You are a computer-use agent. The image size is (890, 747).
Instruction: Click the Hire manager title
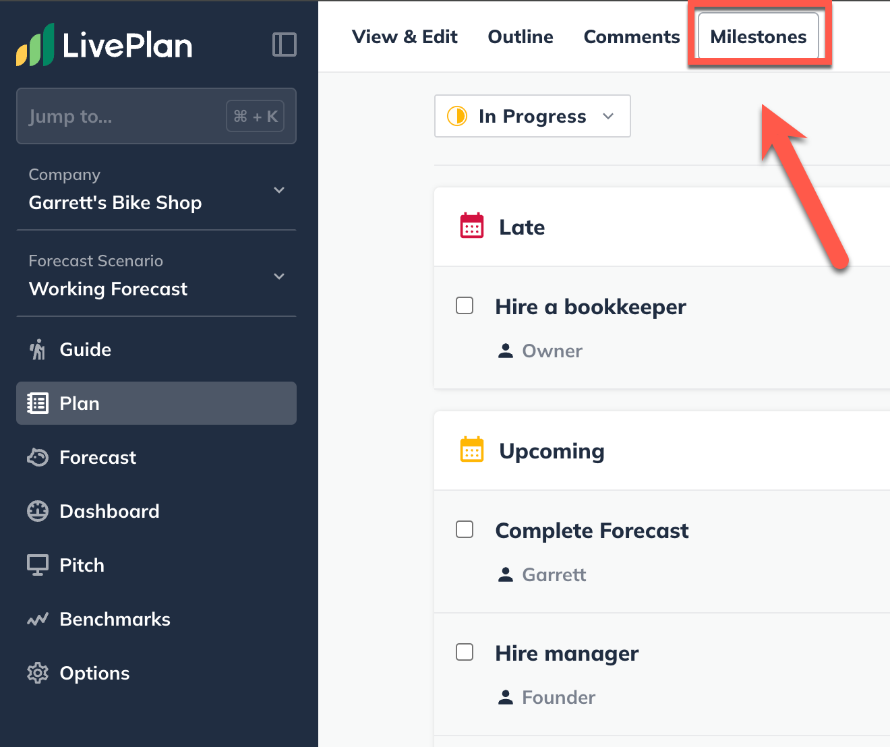[x=567, y=653]
